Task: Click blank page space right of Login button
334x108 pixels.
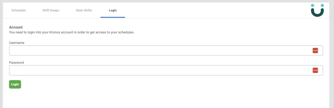Action: tap(167, 84)
